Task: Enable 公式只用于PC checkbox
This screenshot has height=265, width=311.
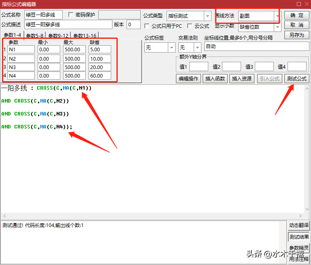Action: [x=147, y=26]
